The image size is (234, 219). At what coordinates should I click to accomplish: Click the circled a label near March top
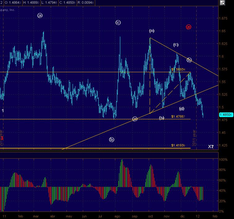pyautogui.click(x=40, y=15)
